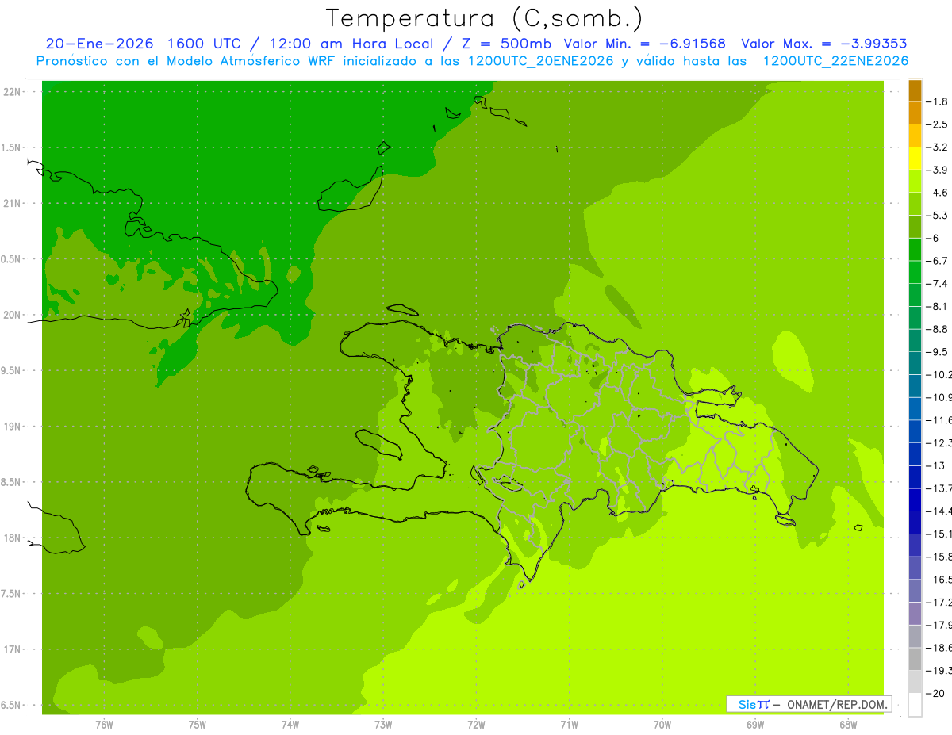The height and width of the screenshot is (735, 952).
Task: Pick the orange swatch between -1.8 and -2.5
Action: click(915, 113)
